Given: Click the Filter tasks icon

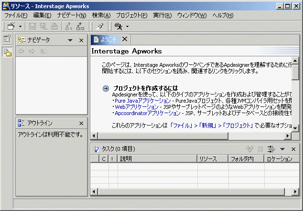Looking at the screenshot, I should 271,149.
